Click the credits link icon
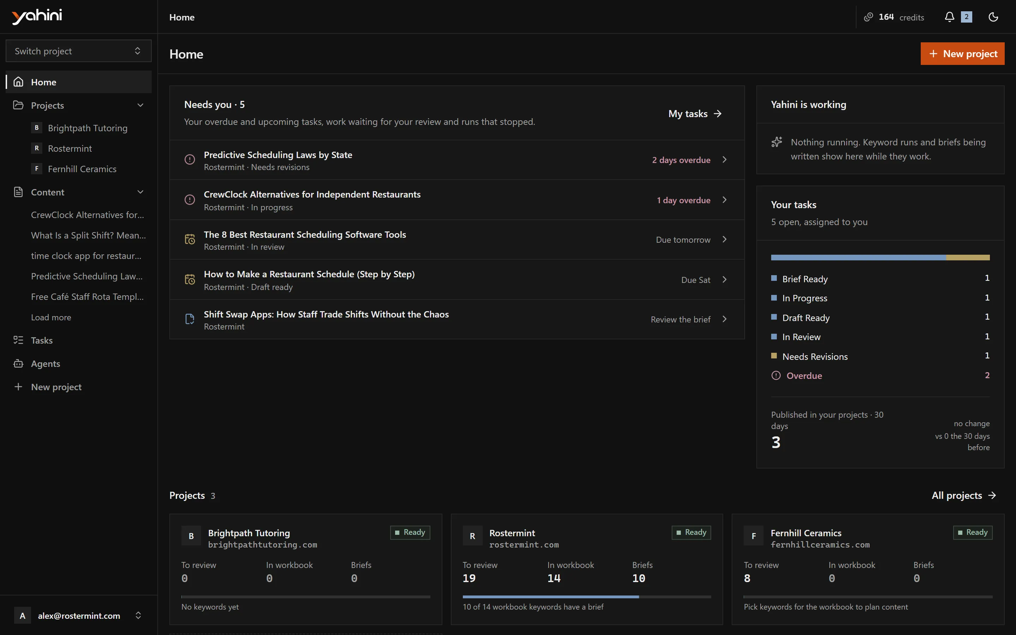The height and width of the screenshot is (635, 1016). 868,17
